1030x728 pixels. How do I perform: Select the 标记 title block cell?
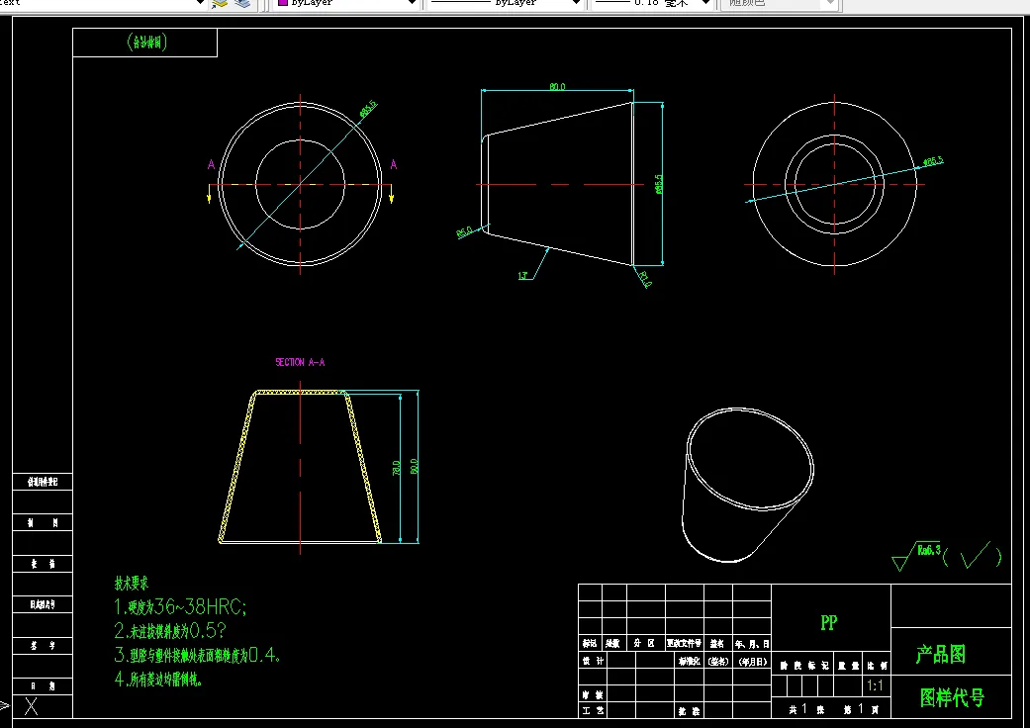(590, 643)
